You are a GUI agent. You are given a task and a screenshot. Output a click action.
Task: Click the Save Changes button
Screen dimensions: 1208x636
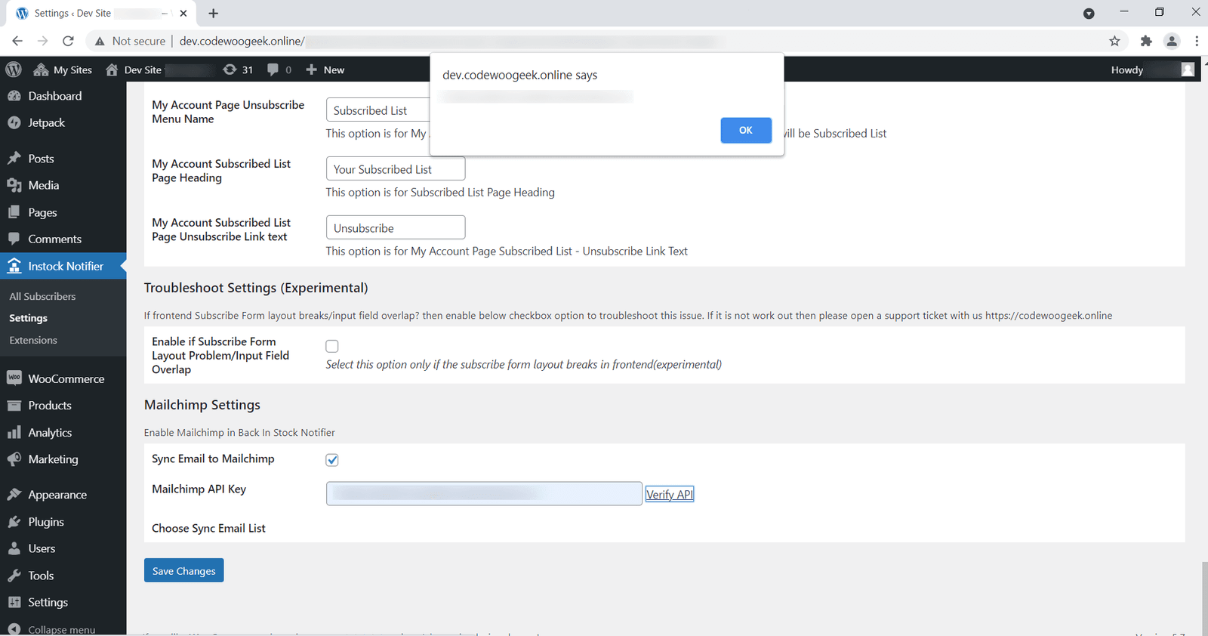tap(183, 570)
